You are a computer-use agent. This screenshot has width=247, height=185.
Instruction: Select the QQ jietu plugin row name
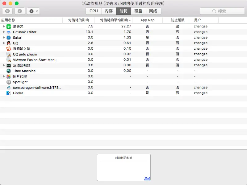[25, 54]
